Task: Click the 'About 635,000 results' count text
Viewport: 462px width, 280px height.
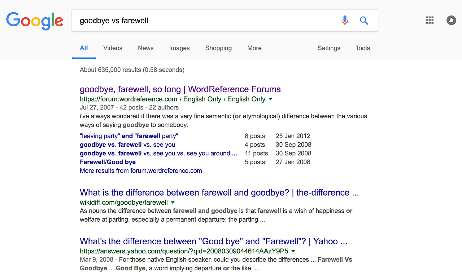Action: [x=132, y=70]
